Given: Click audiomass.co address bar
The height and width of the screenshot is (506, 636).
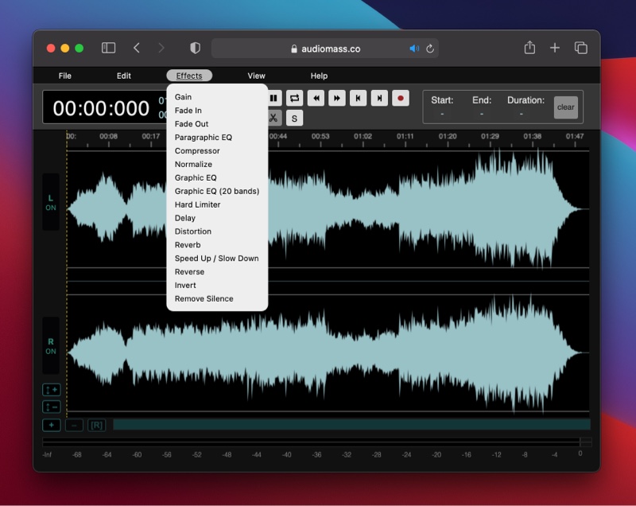Looking at the screenshot, I should 325,49.
